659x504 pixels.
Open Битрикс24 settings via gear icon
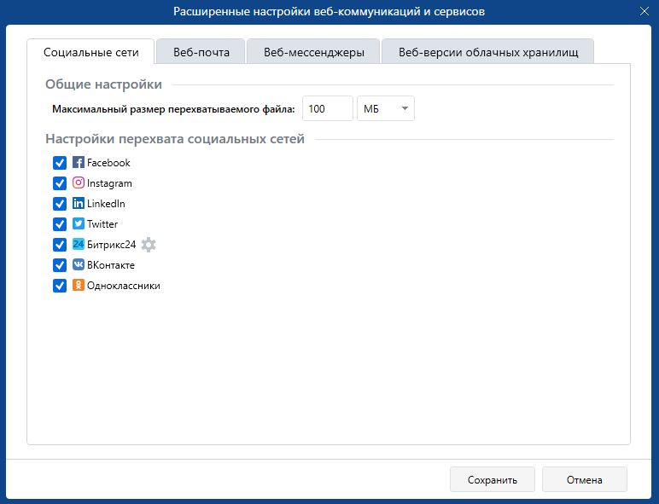149,245
